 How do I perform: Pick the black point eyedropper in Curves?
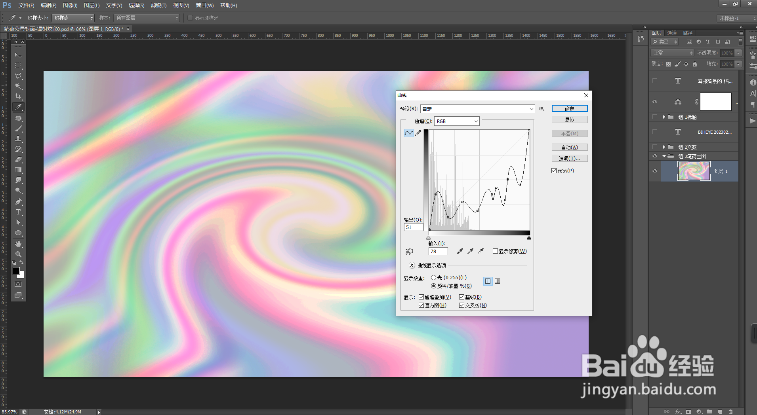tap(460, 251)
